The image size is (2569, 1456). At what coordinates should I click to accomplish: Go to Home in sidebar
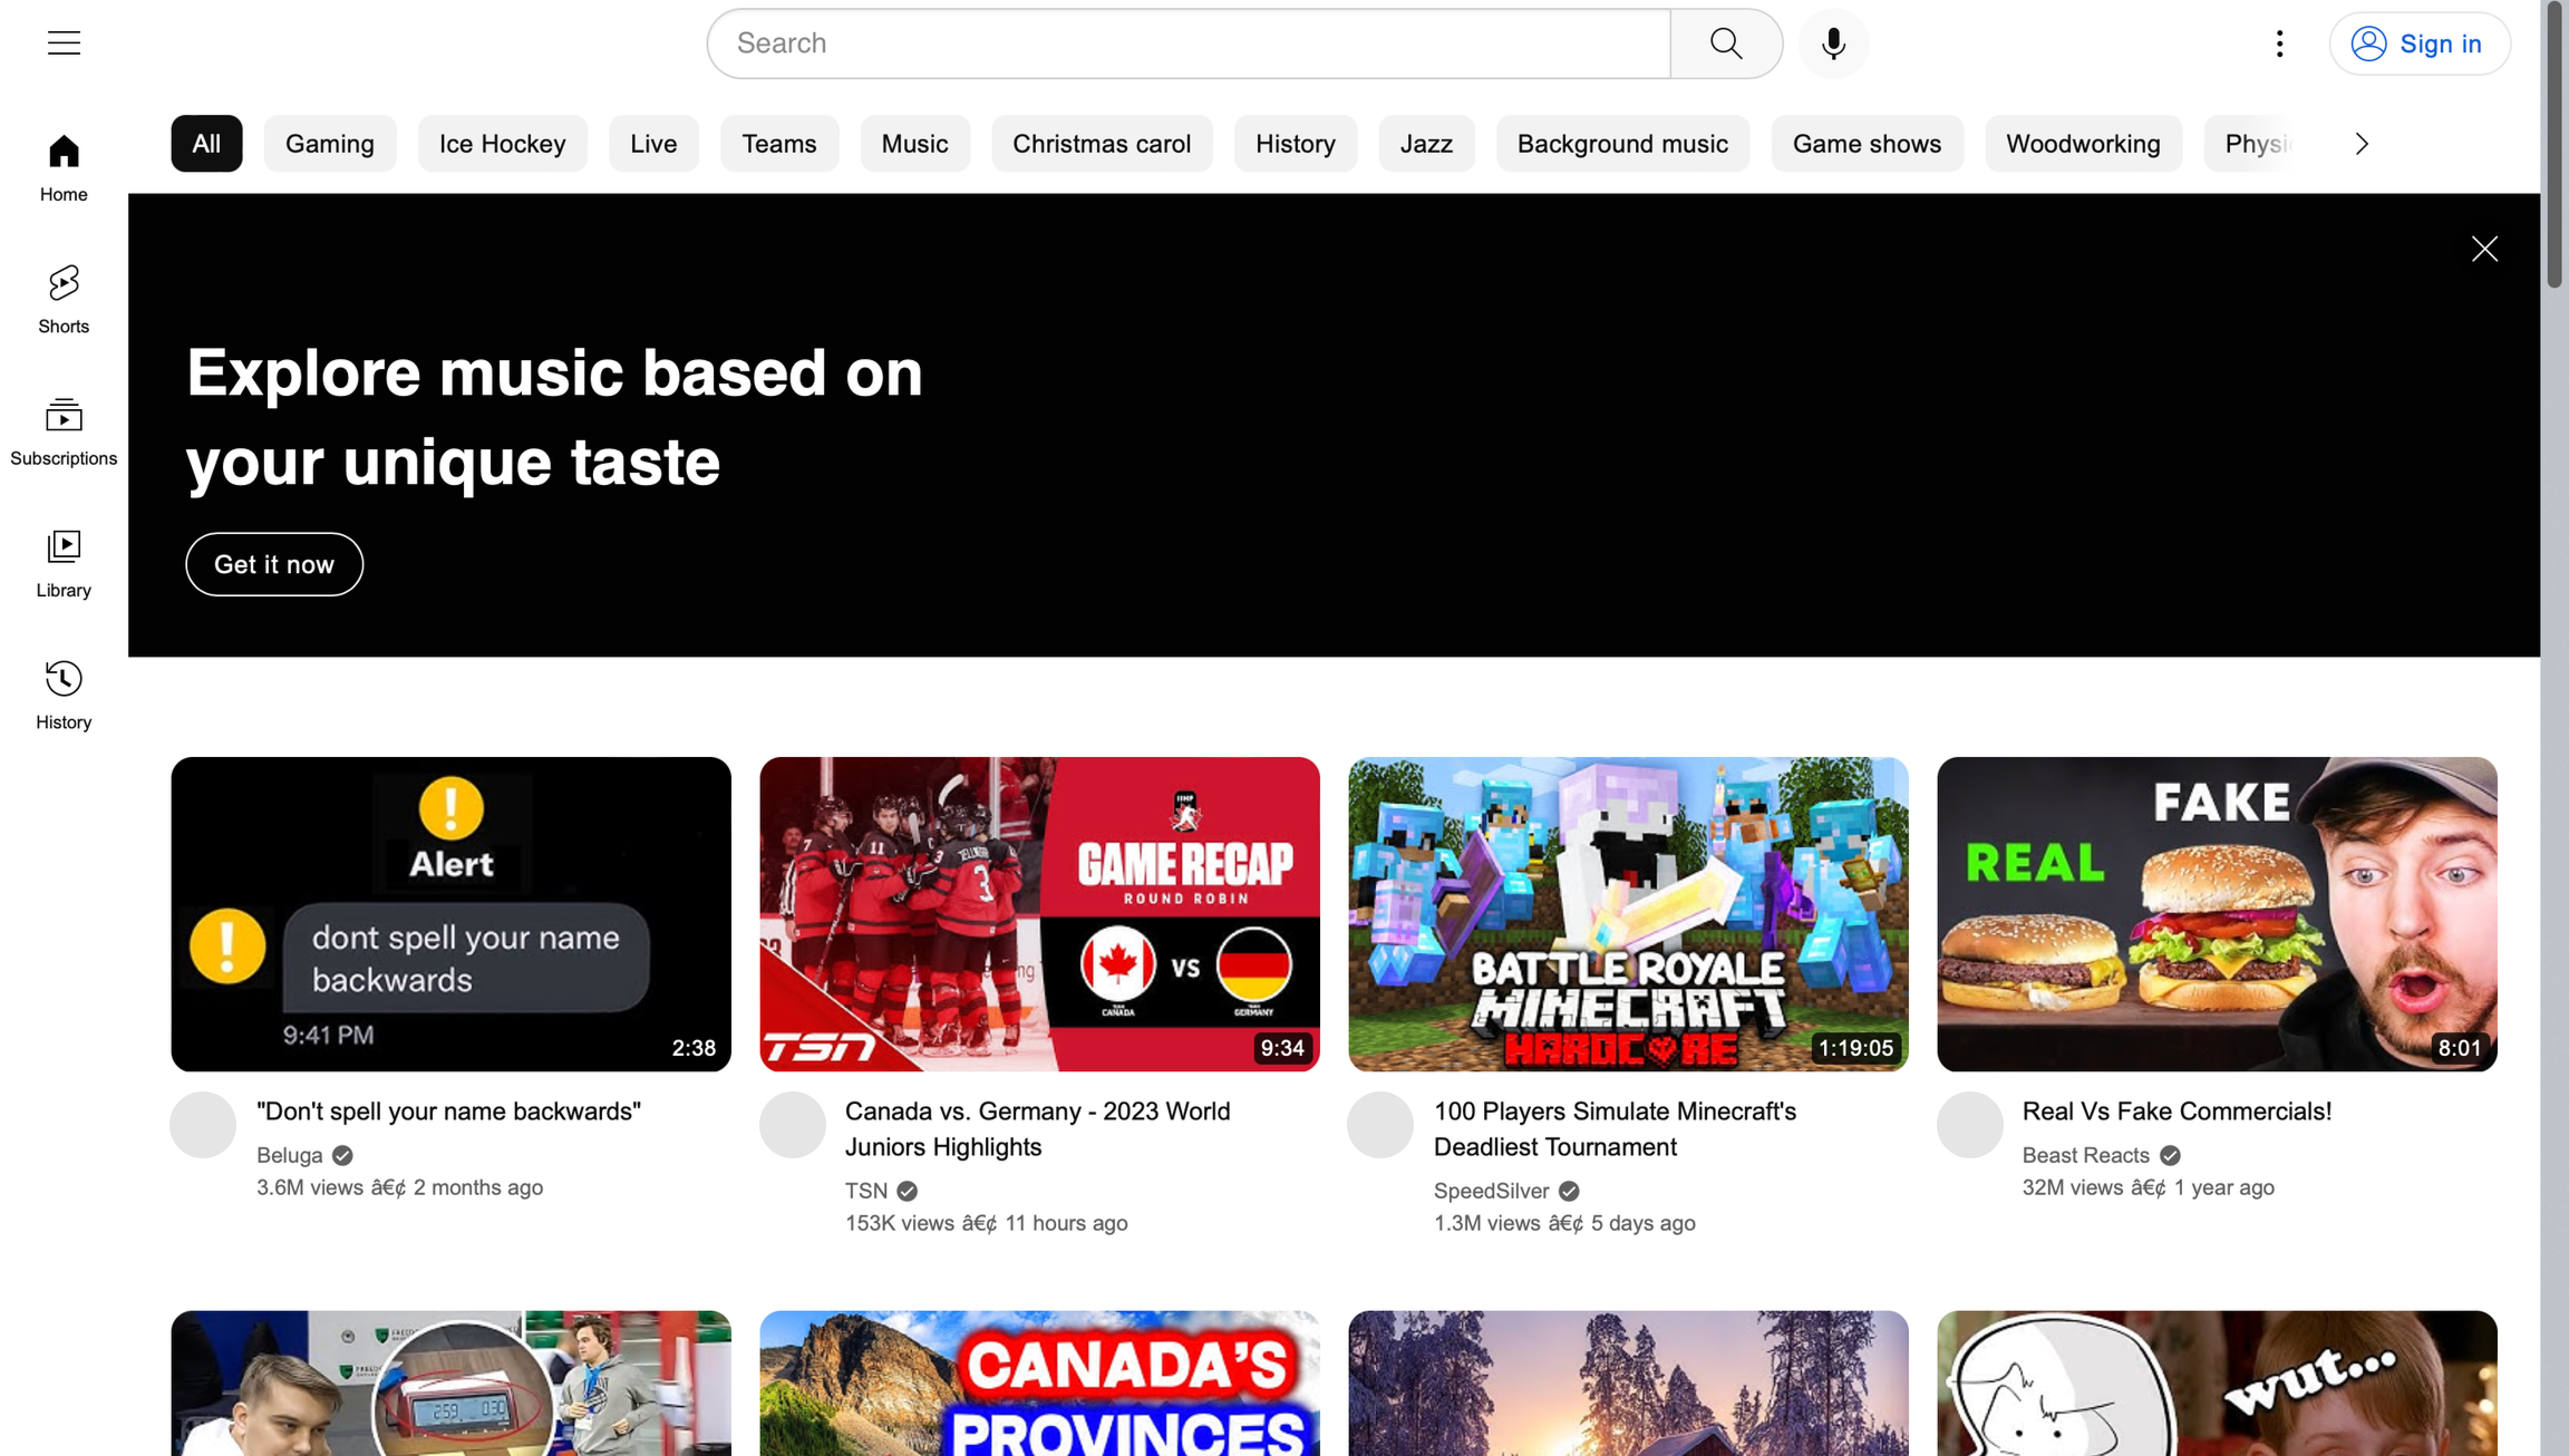pos(64,167)
